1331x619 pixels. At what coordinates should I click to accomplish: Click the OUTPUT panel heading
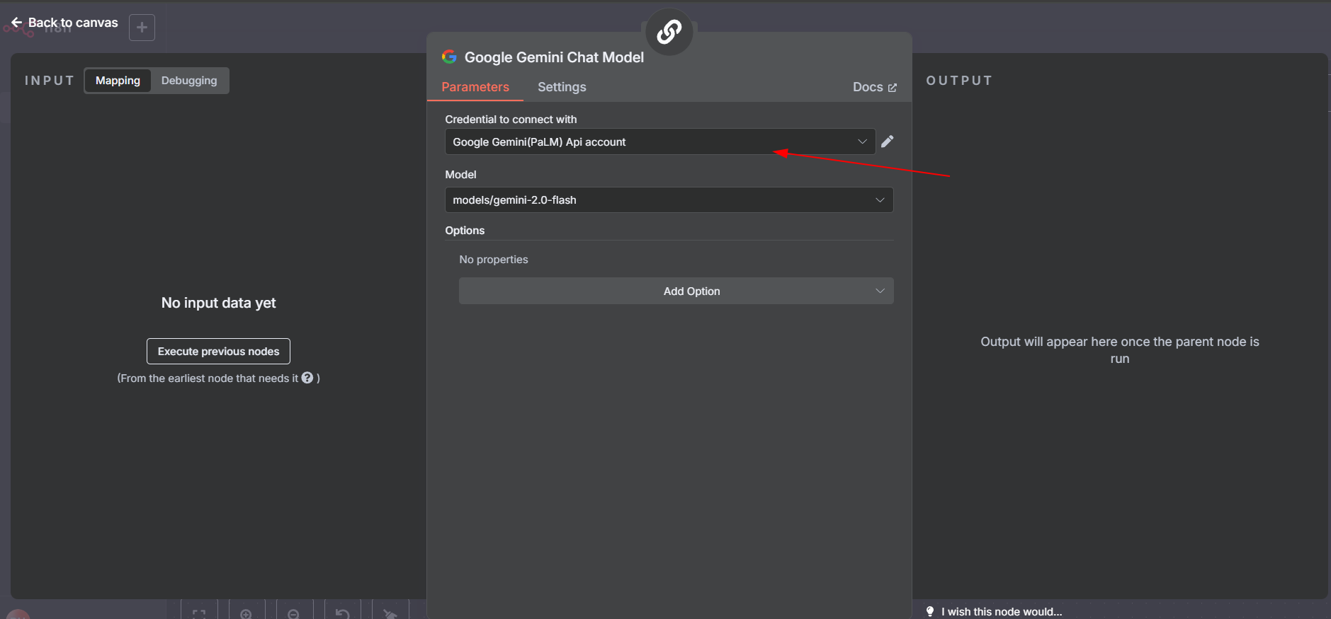coord(959,81)
